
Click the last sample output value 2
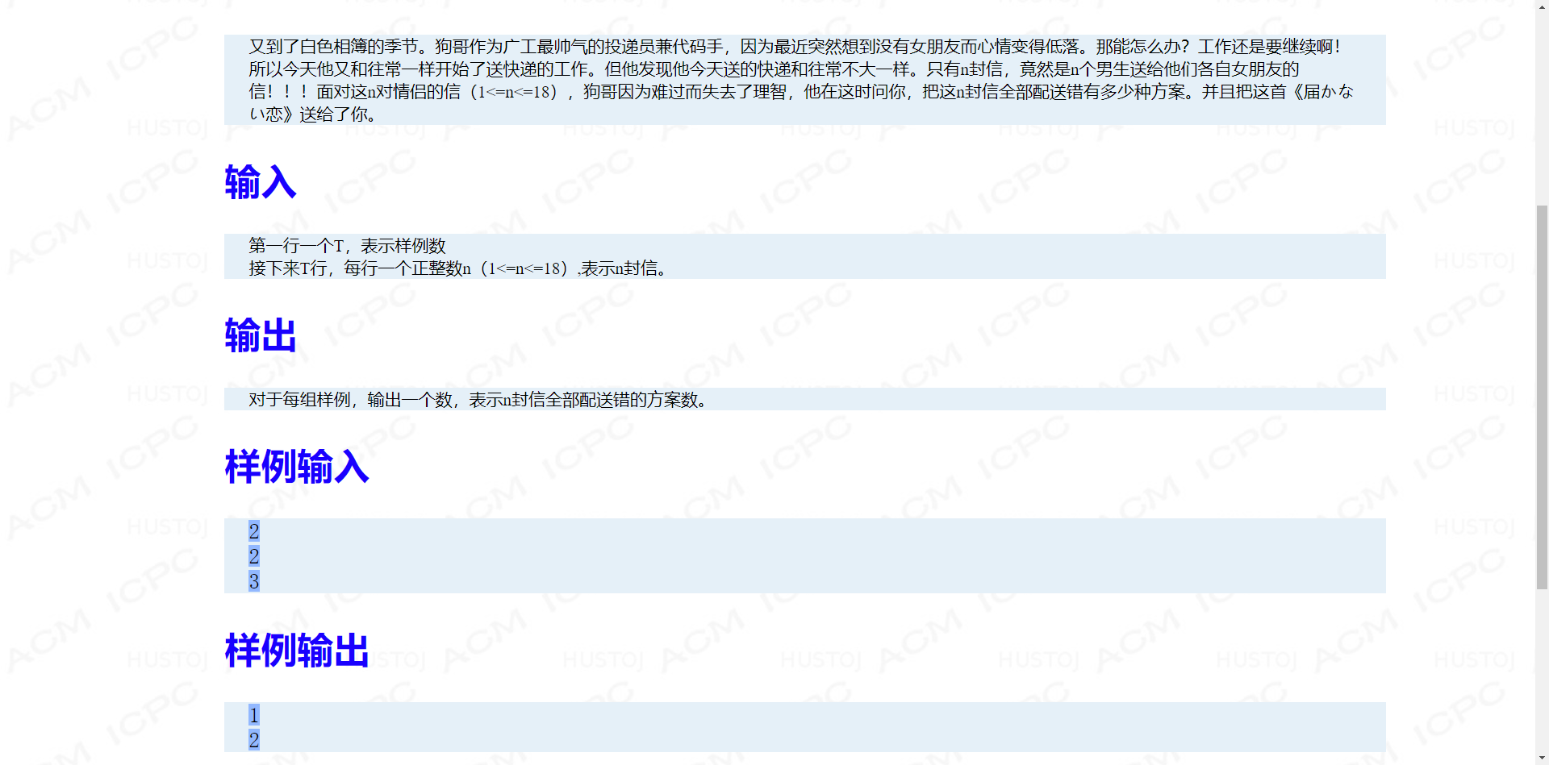254,740
